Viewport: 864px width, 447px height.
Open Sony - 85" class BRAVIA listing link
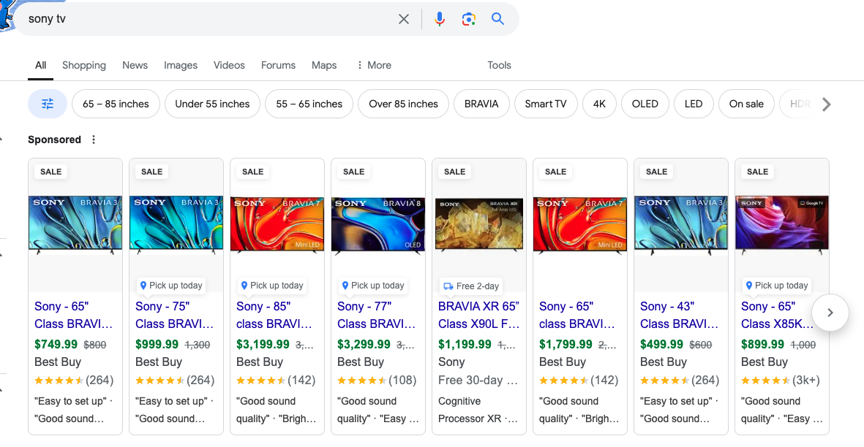tap(274, 315)
